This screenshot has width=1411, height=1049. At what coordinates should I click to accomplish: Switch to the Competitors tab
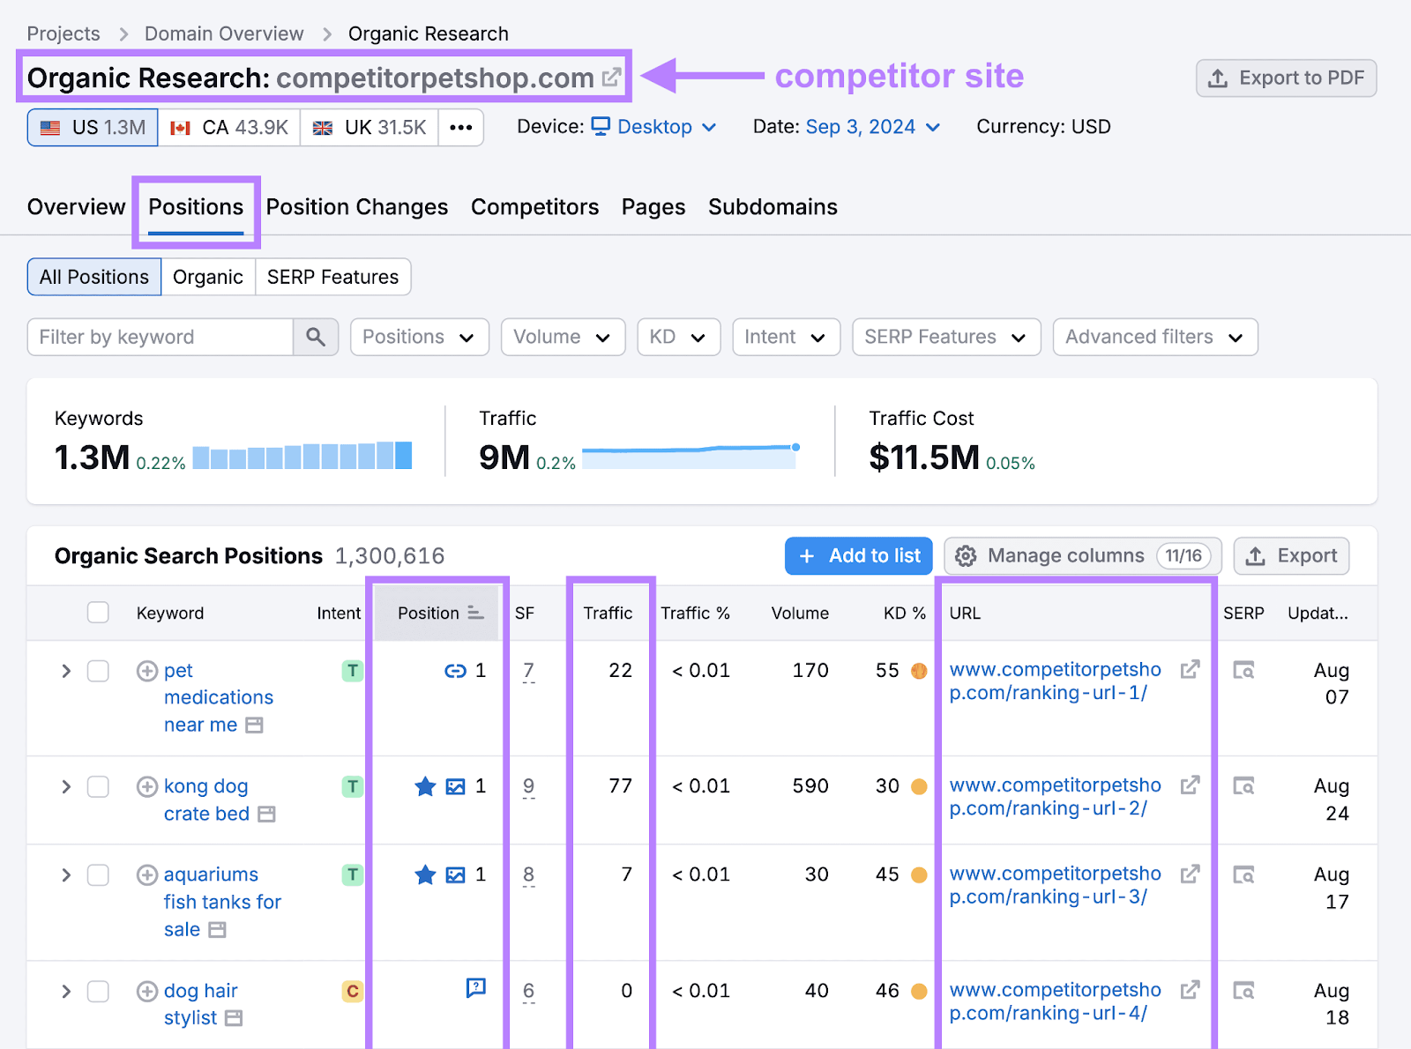[534, 207]
